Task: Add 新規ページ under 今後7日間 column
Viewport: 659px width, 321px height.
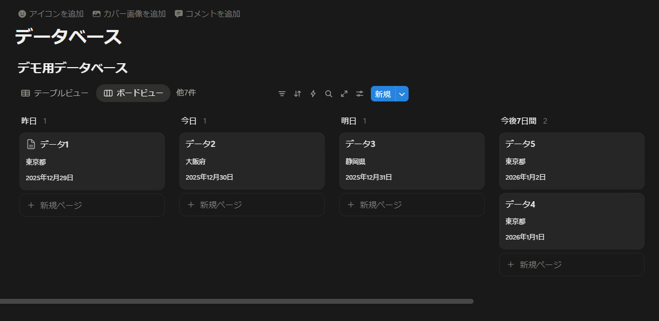Action: (x=571, y=264)
